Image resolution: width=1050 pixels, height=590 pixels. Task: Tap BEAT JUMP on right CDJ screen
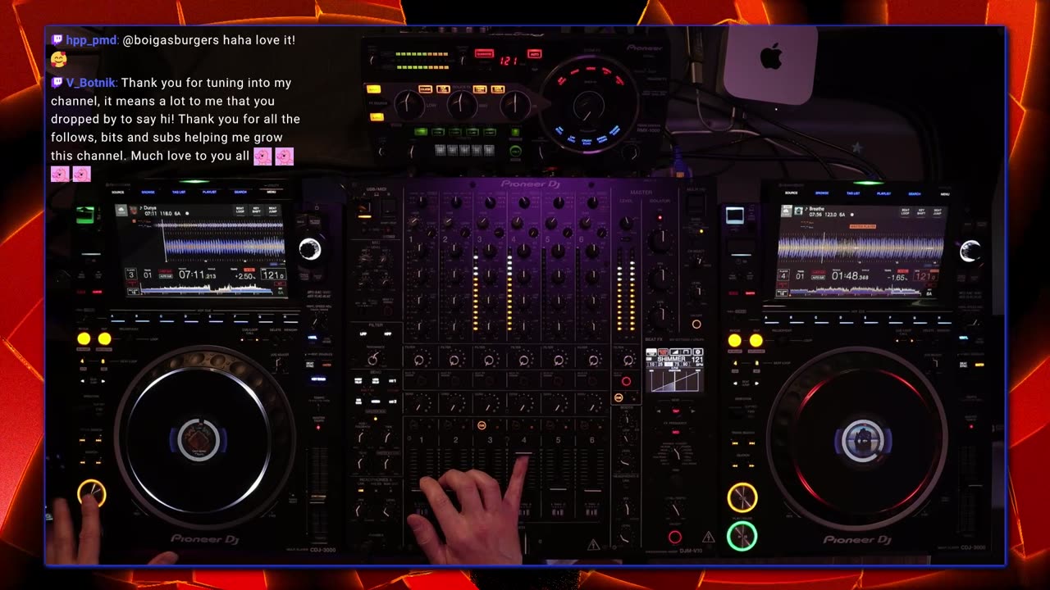click(937, 212)
